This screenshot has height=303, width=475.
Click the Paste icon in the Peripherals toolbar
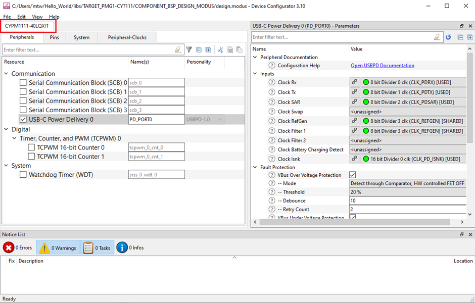pyautogui.click(x=239, y=49)
